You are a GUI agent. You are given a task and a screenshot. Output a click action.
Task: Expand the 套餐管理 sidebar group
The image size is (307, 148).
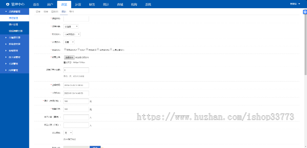(14, 51)
